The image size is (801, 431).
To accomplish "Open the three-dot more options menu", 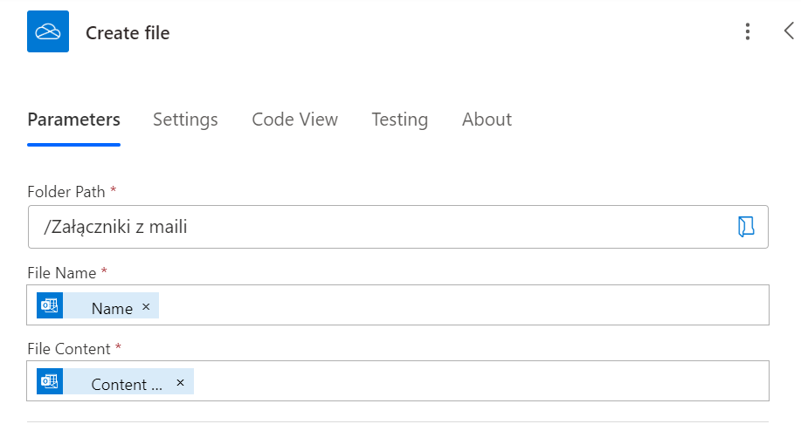I will pos(747,32).
